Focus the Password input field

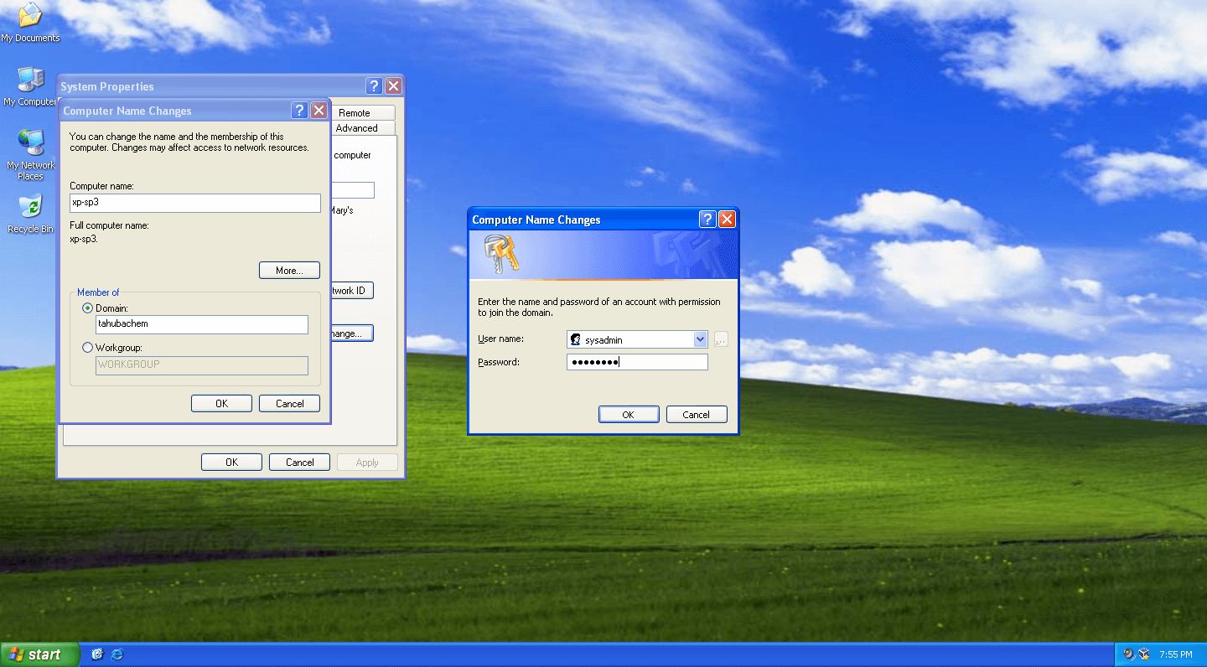tap(637, 362)
